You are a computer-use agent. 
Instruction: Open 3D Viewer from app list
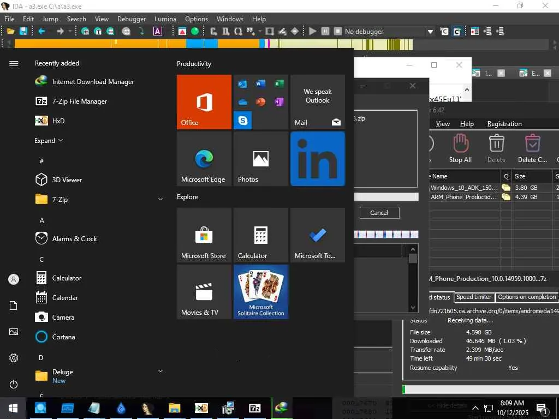pos(58,179)
